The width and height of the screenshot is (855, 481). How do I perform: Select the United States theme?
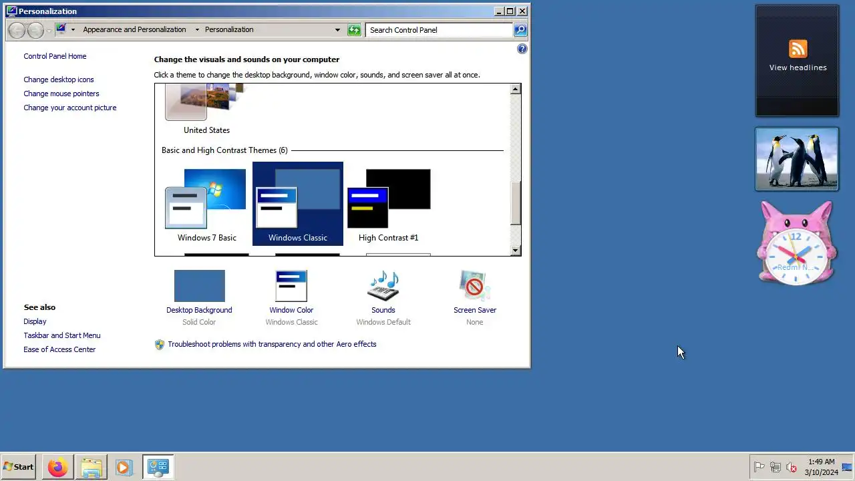tap(206, 110)
